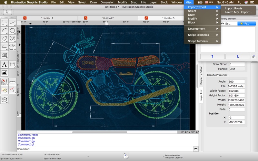Open Siri from the menu bar

click(x=246, y=2)
